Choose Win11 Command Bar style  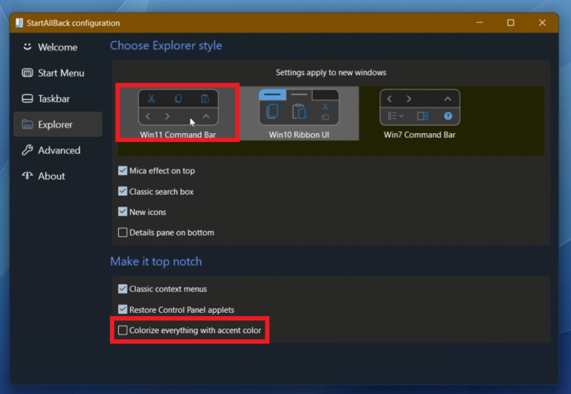[x=178, y=114]
